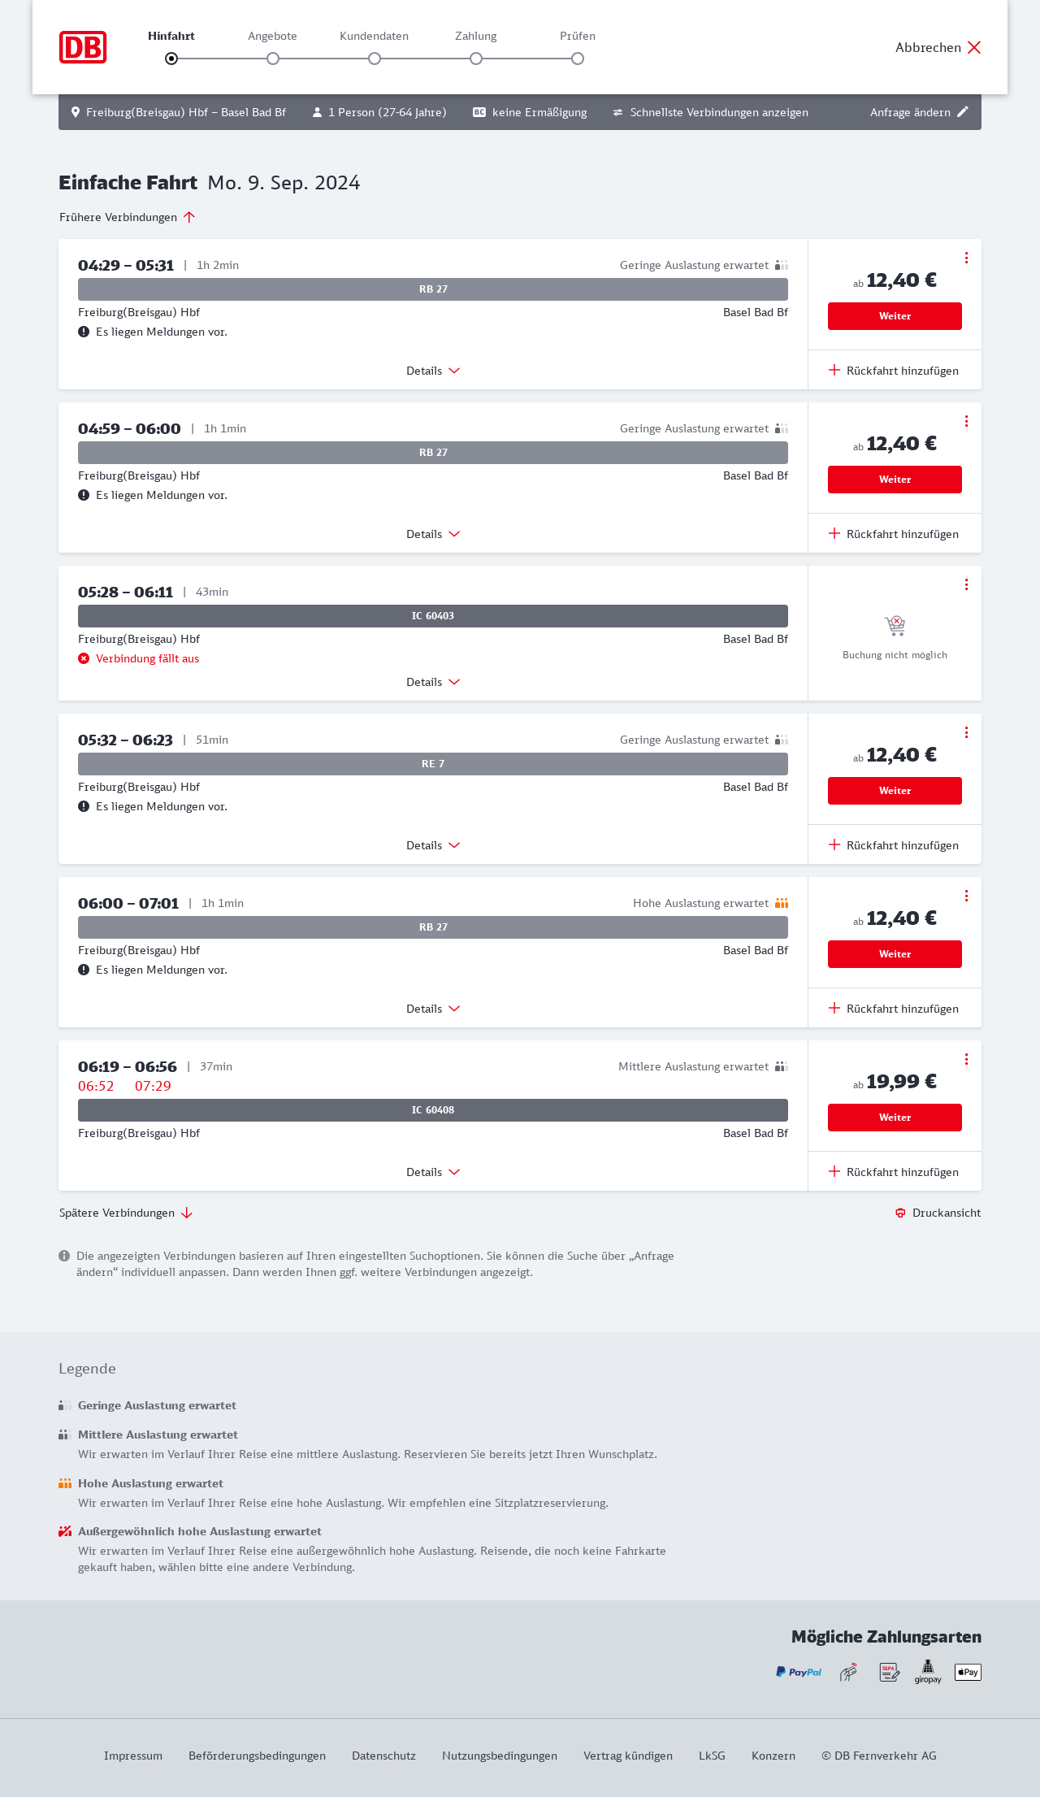Select the Hinfahrt step radio marker
This screenshot has height=1797, width=1040.
(x=171, y=59)
